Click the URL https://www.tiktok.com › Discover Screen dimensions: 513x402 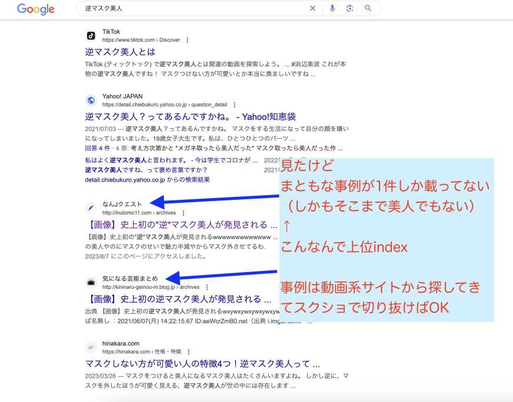click(x=141, y=40)
